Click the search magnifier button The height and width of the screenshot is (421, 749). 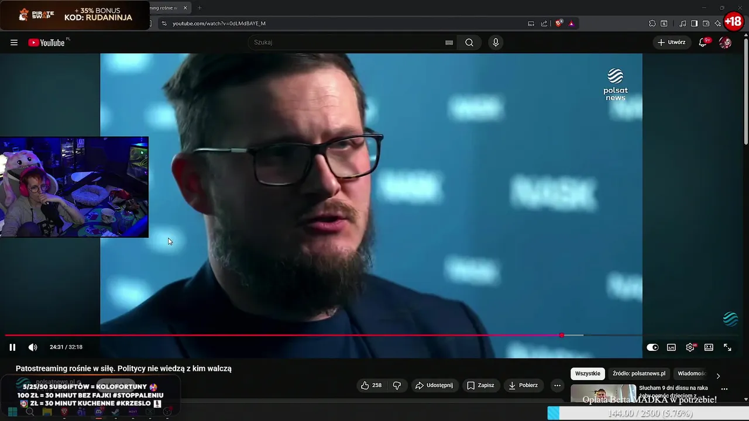tap(469, 42)
